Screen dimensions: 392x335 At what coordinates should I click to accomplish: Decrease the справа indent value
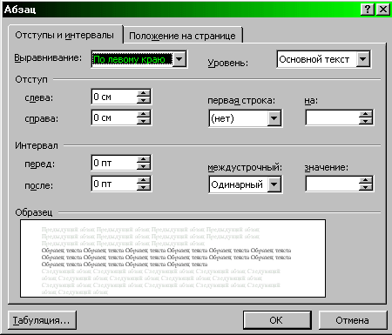click(x=144, y=121)
